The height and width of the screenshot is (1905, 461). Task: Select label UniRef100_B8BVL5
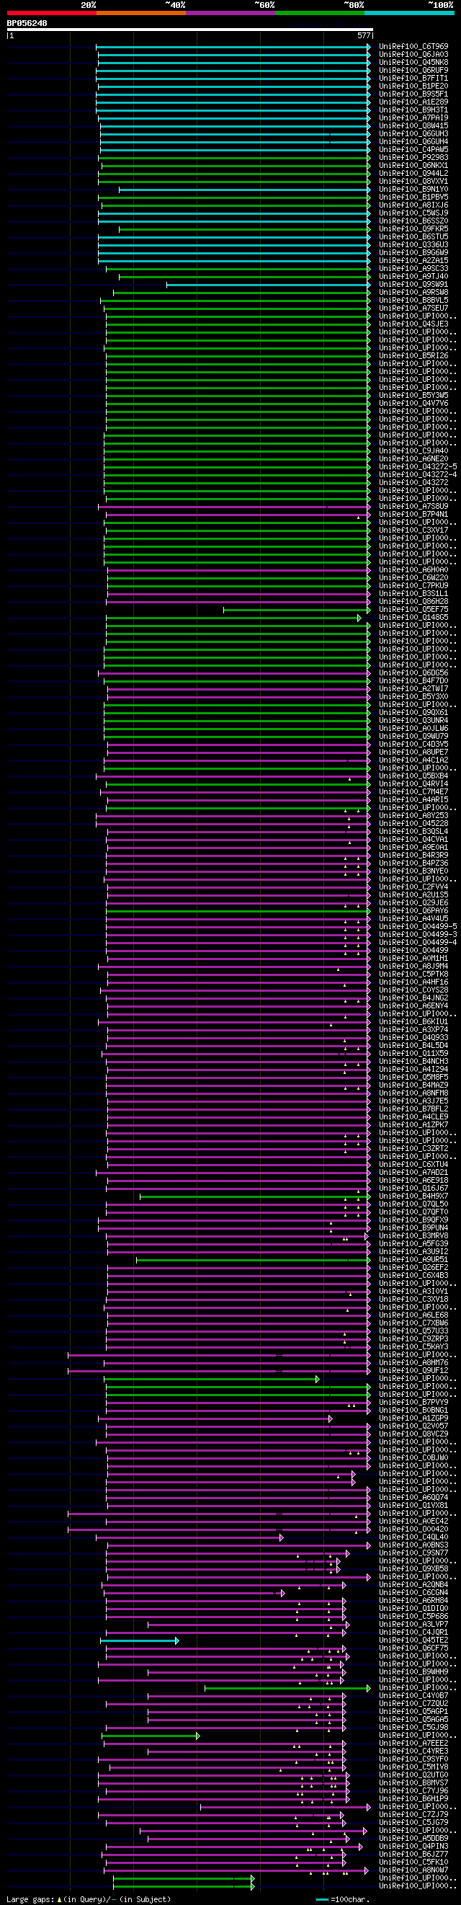[413, 301]
